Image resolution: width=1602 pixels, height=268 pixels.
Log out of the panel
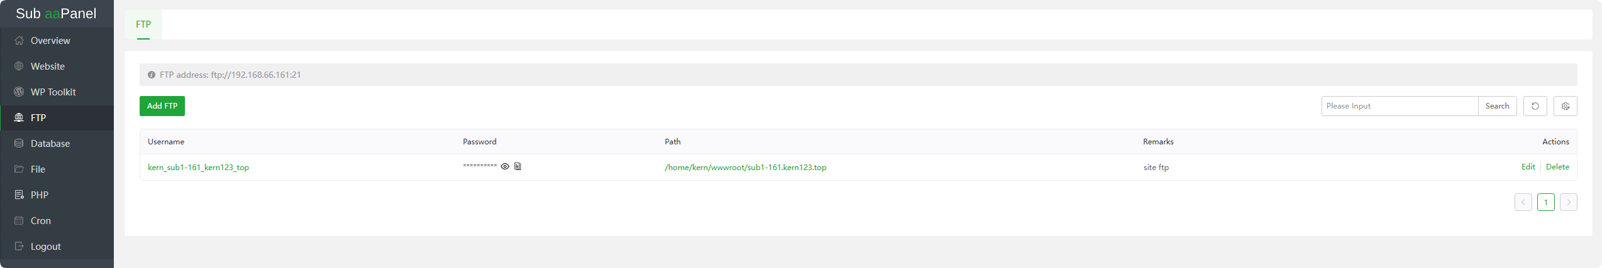(x=46, y=247)
